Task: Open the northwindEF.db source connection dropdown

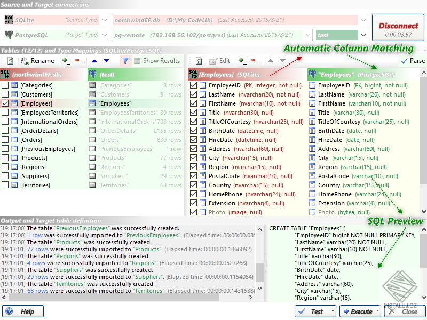Action: point(363,20)
